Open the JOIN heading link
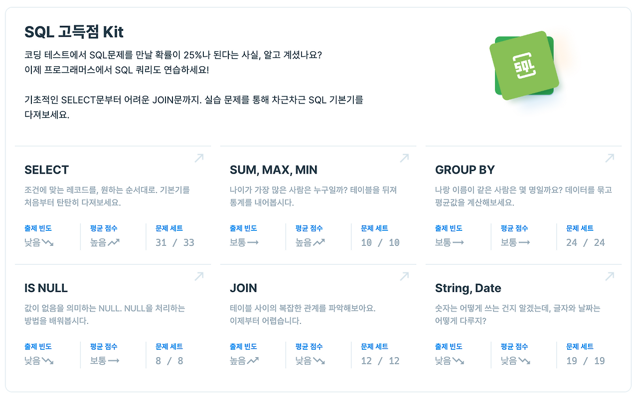The width and height of the screenshot is (638, 402). 244,288
